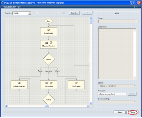Click the delete X toolbar icon

click(64, 13)
